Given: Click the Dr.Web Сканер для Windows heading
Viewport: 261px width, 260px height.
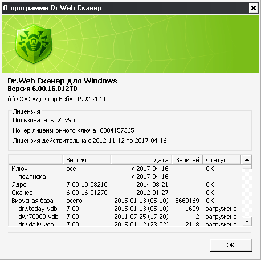Looking at the screenshot, I should (x=62, y=81).
